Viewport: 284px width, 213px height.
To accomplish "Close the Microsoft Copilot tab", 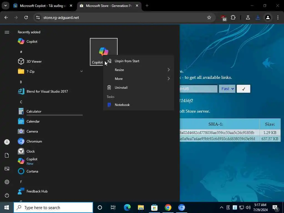I will tap(71, 6).
